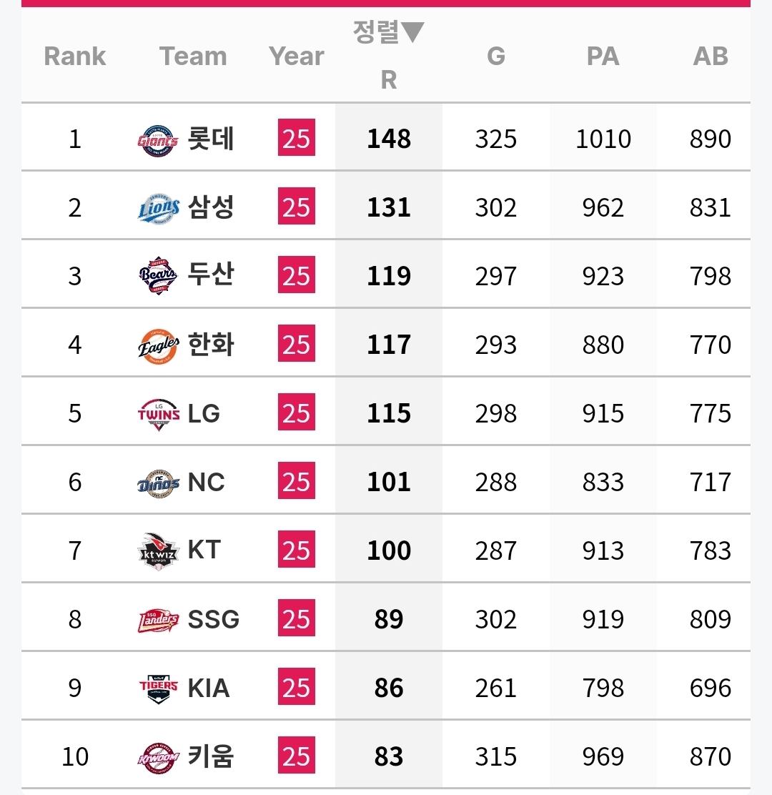
Task: Click the LG Twins logo
Action: click(158, 413)
